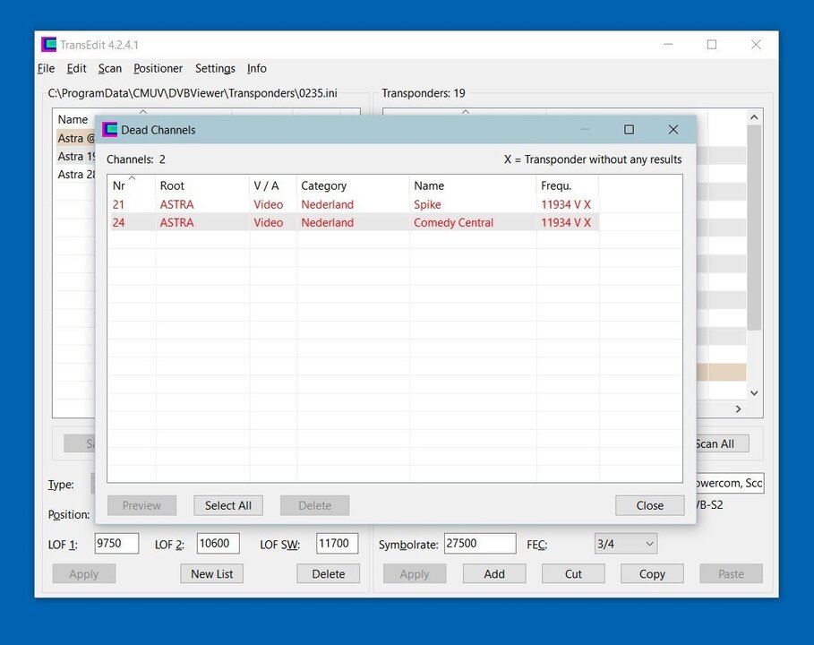
Task: Open the Scan menu
Action: 109,68
